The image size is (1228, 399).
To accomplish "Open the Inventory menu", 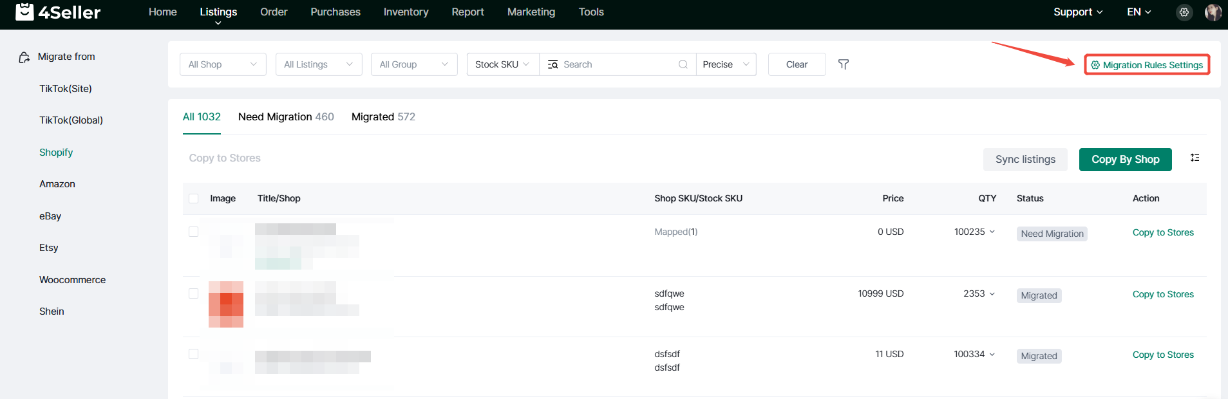I will point(406,12).
